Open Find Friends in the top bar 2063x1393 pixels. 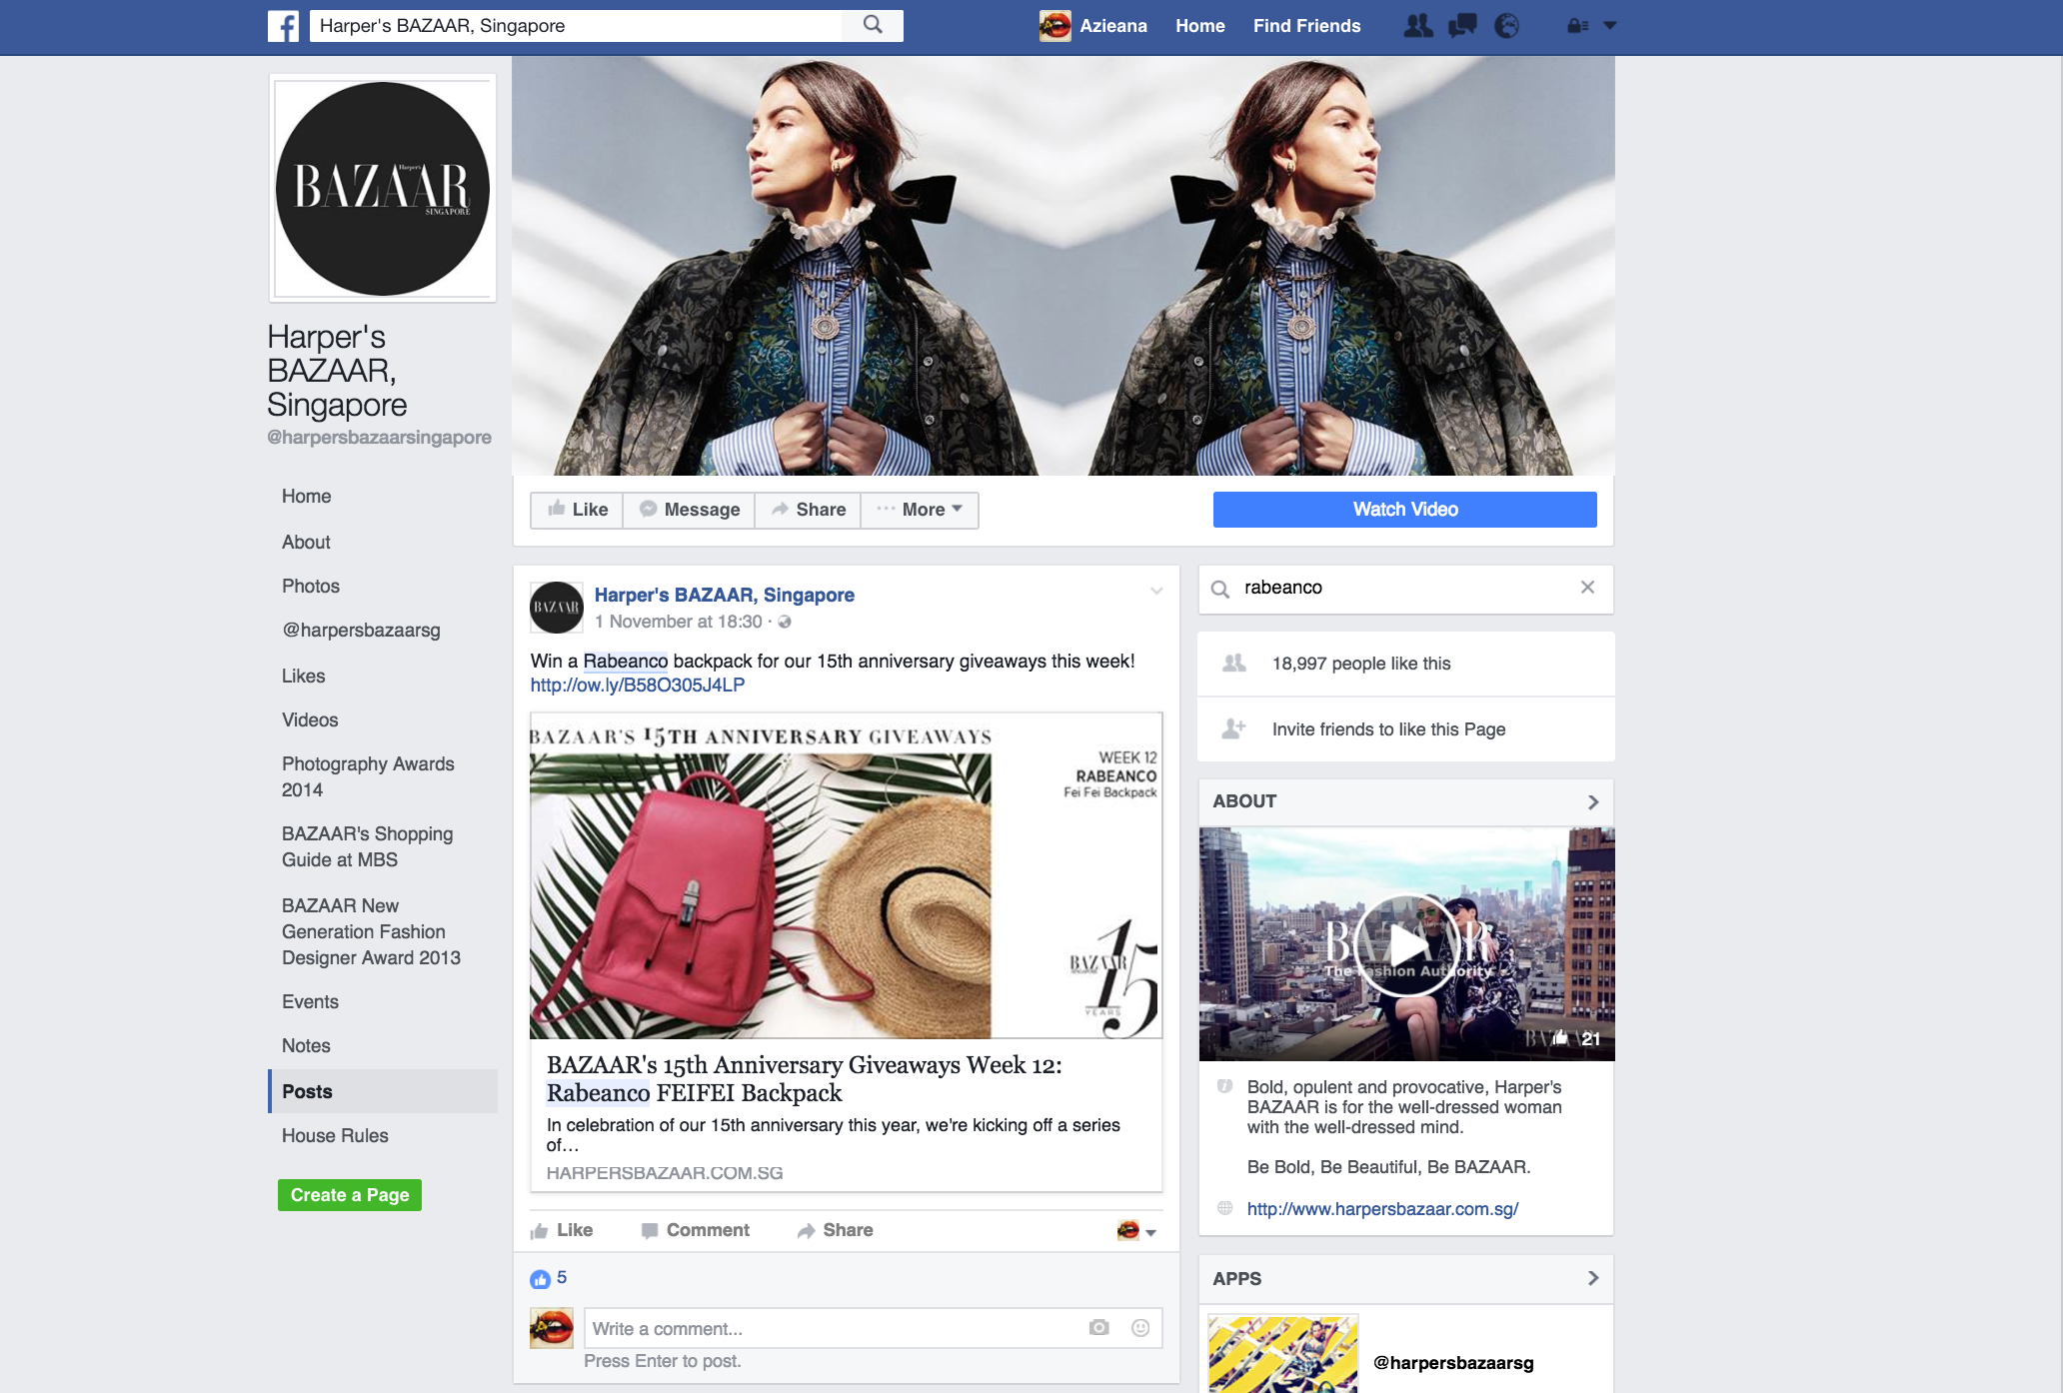[1307, 26]
